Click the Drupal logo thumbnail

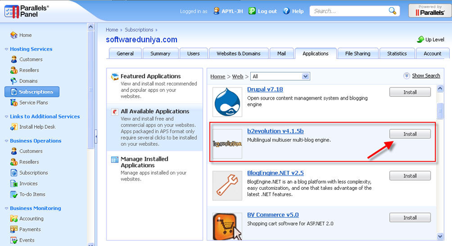point(228,102)
